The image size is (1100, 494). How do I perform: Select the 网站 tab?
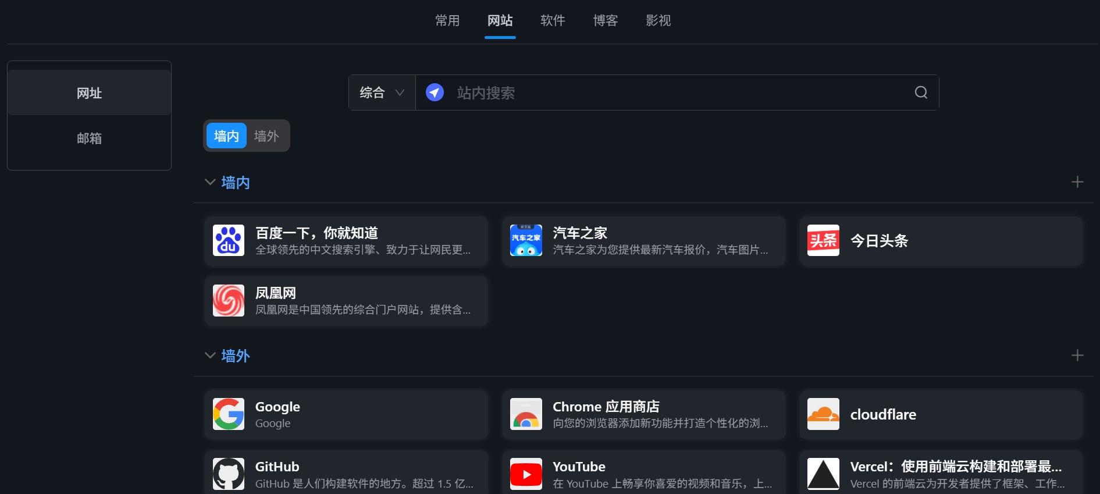[x=500, y=21]
